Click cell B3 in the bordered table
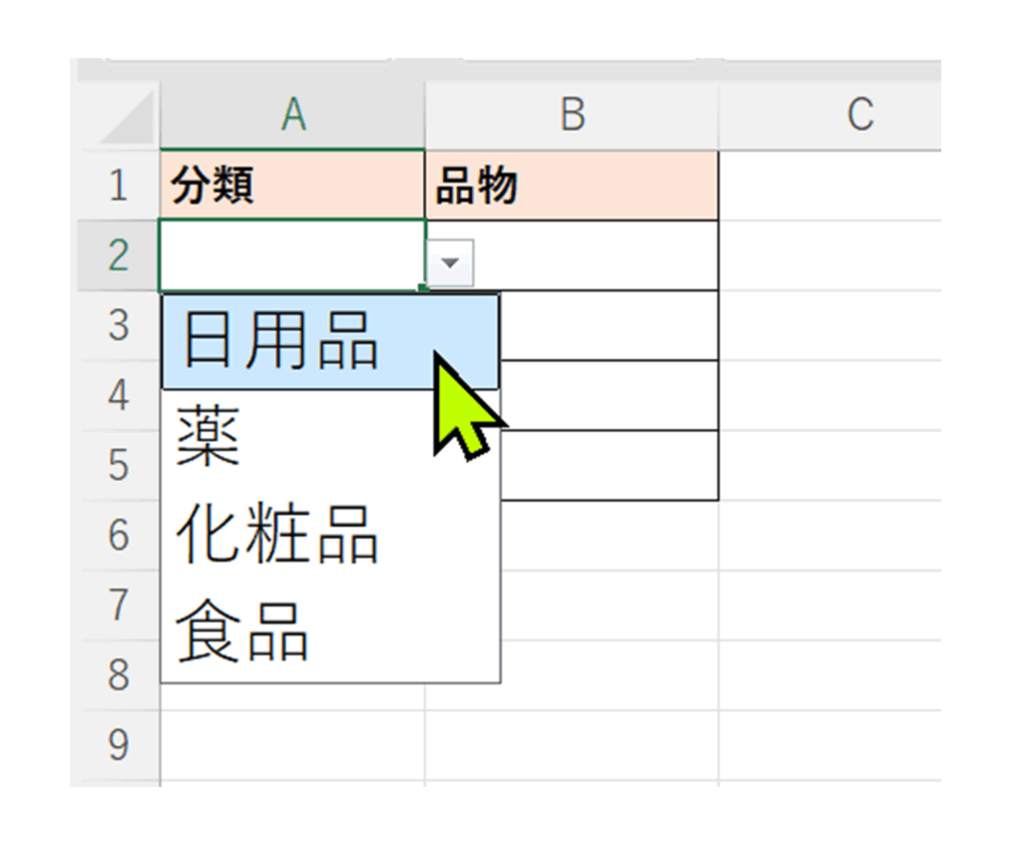Image resolution: width=1022 pixels, height=848 pixels. [609, 325]
